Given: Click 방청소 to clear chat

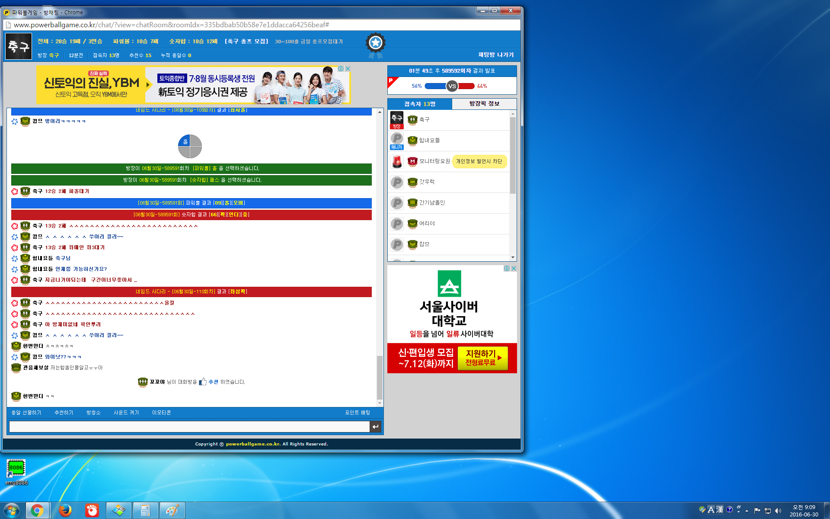Looking at the screenshot, I should coord(93,413).
